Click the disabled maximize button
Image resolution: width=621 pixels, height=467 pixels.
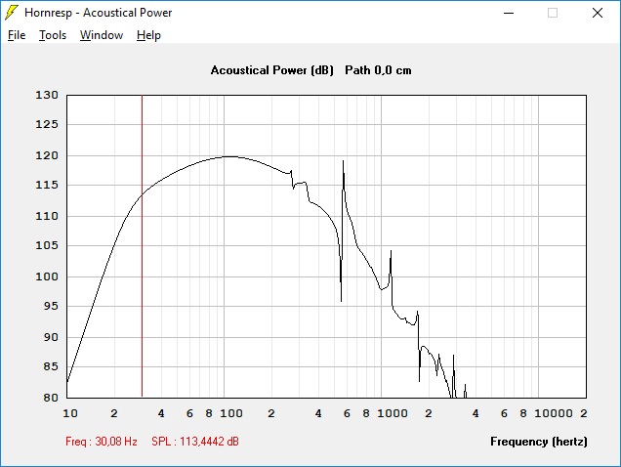pyautogui.click(x=553, y=13)
